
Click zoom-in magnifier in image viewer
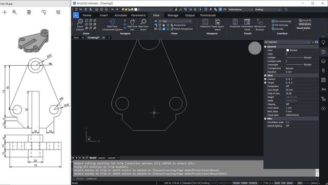click(14, 12)
